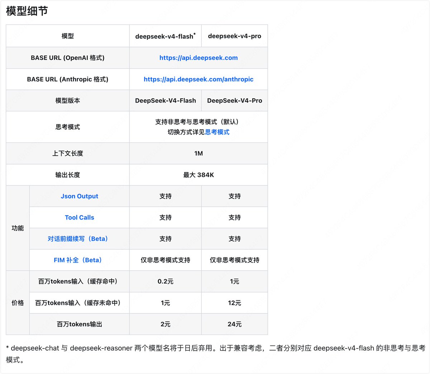This screenshot has height=374, width=430.
Task: Click 支持 for Tool Calls under deepseek-v4-flash
Action: point(166,217)
